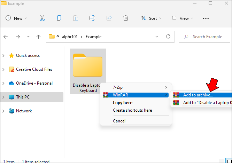
Task: Choose Add to archive... menu entry
Action: 198,95
